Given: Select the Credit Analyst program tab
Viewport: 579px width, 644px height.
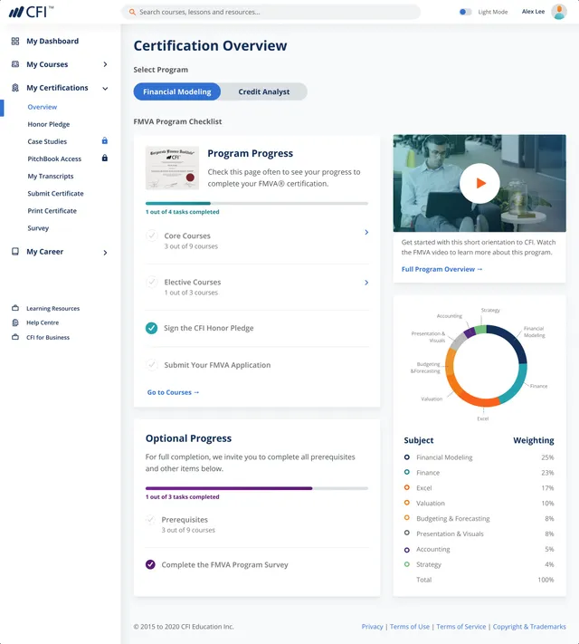Looking at the screenshot, I should (264, 91).
